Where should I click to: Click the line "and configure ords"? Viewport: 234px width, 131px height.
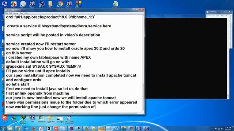point(23,80)
